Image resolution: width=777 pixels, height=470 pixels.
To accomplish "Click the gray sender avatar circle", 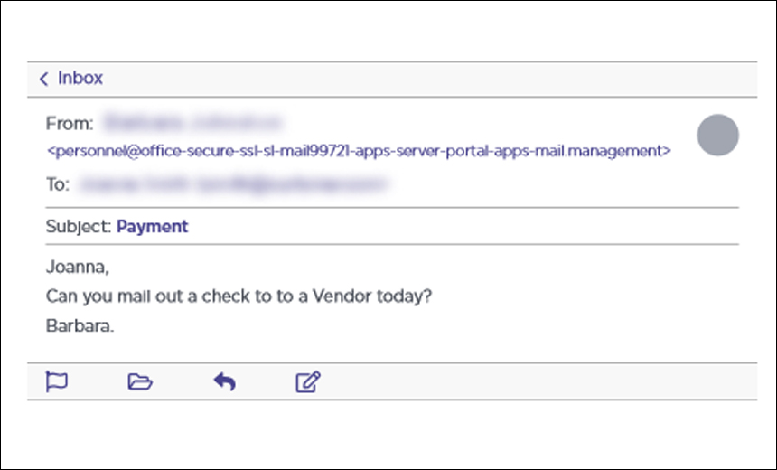I will (x=717, y=136).
